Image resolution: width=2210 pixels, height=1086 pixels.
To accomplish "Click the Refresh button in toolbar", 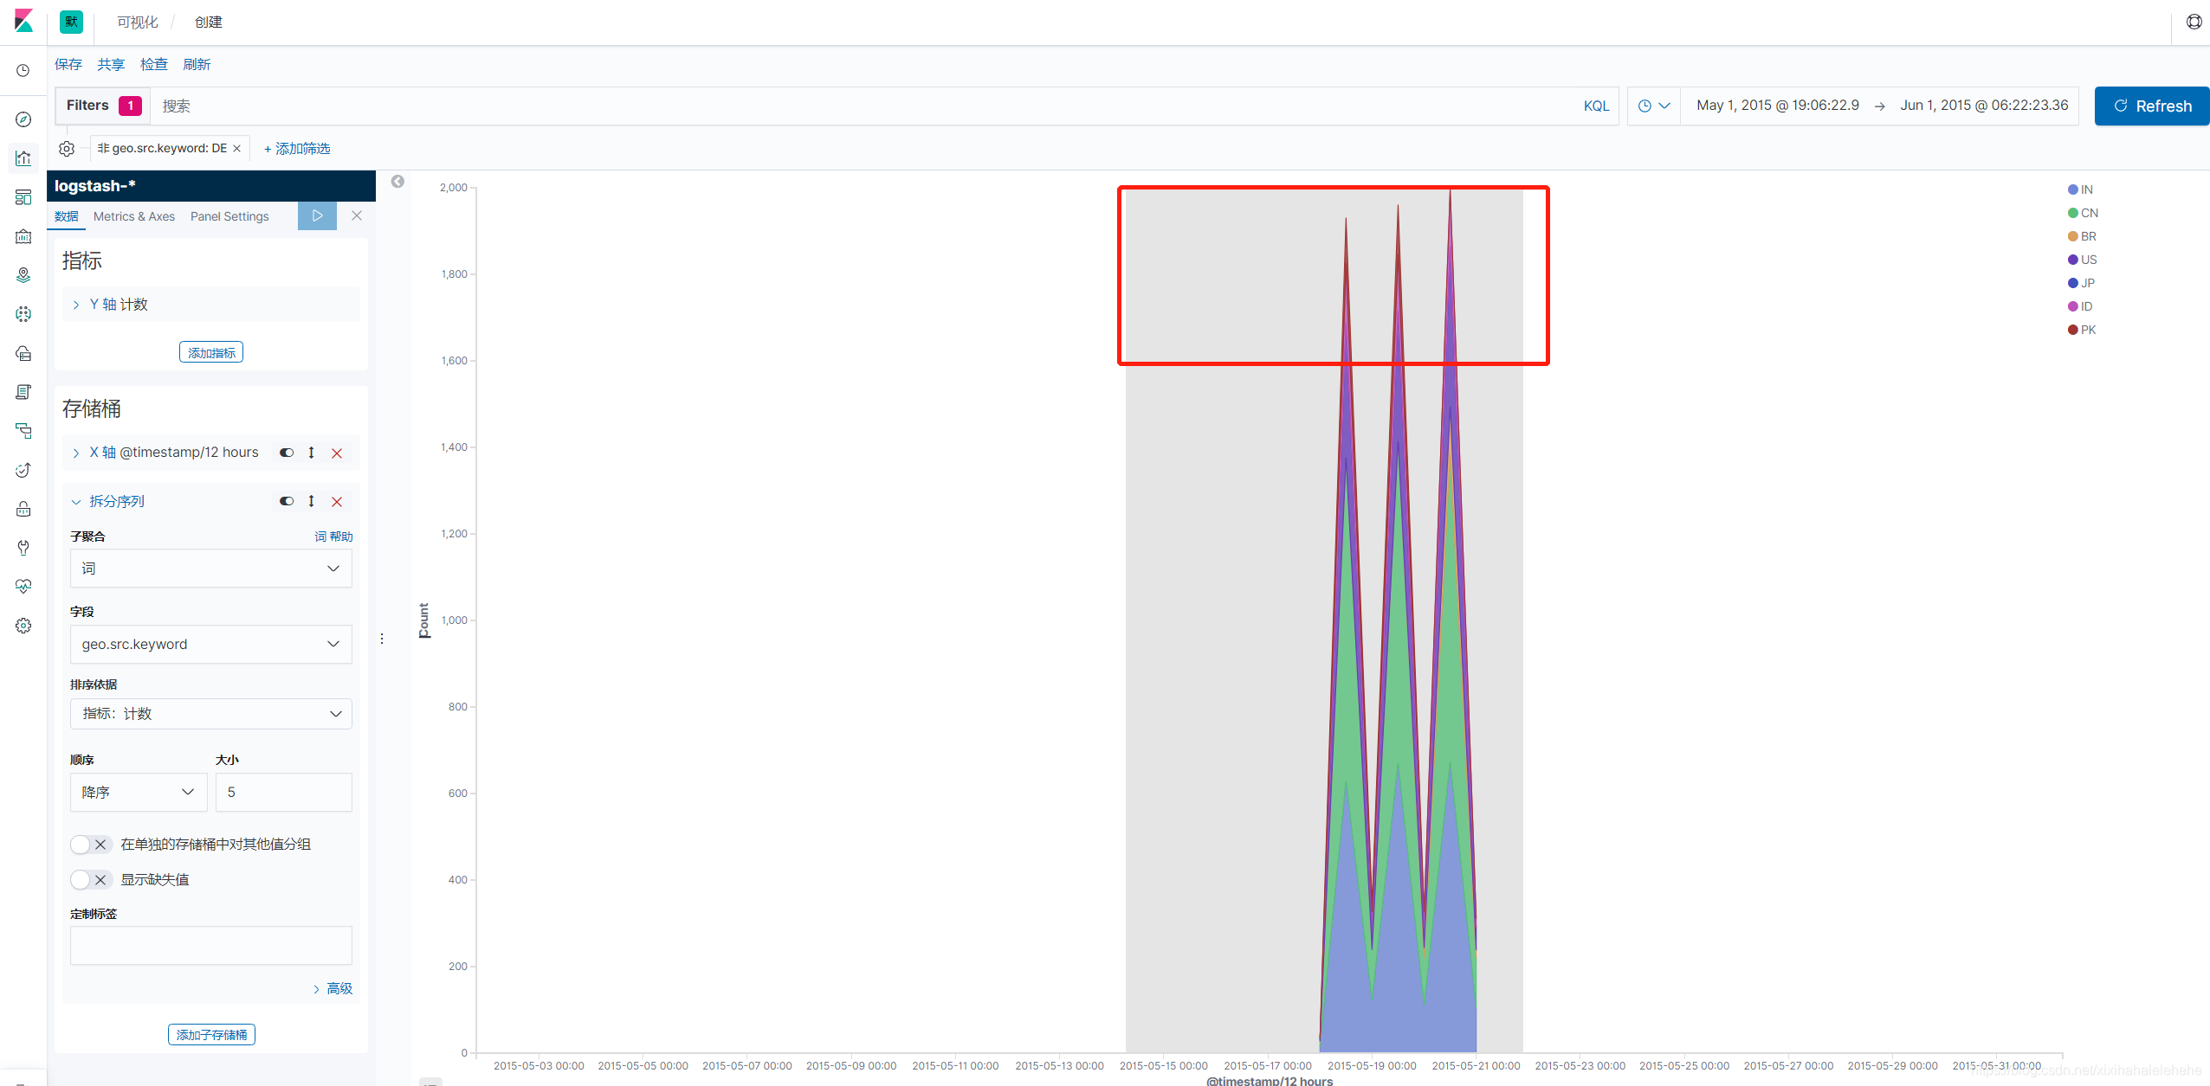I will coord(2149,104).
